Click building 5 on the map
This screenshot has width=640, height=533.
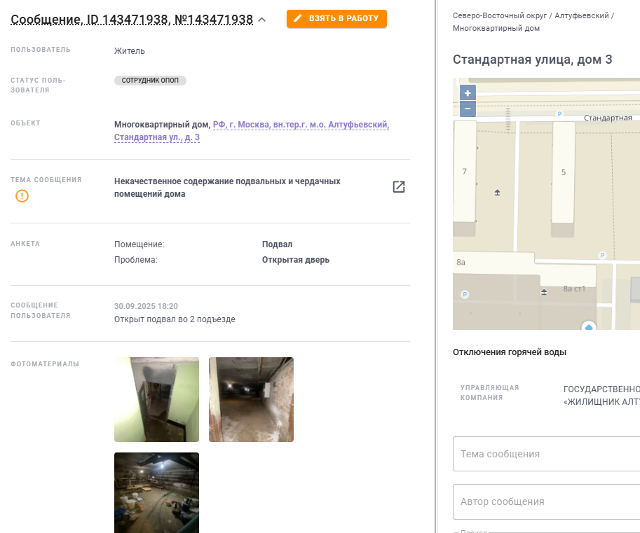(x=564, y=172)
